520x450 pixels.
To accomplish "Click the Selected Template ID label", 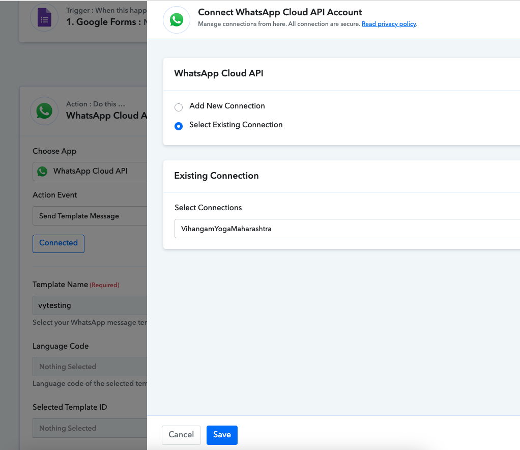I will click(x=70, y=407).
